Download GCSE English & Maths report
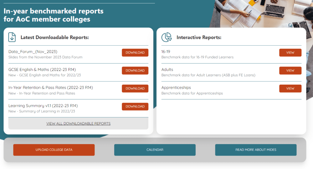Viewport: 313px width, 169px height. pyautogui.click(x=135, y=71)
